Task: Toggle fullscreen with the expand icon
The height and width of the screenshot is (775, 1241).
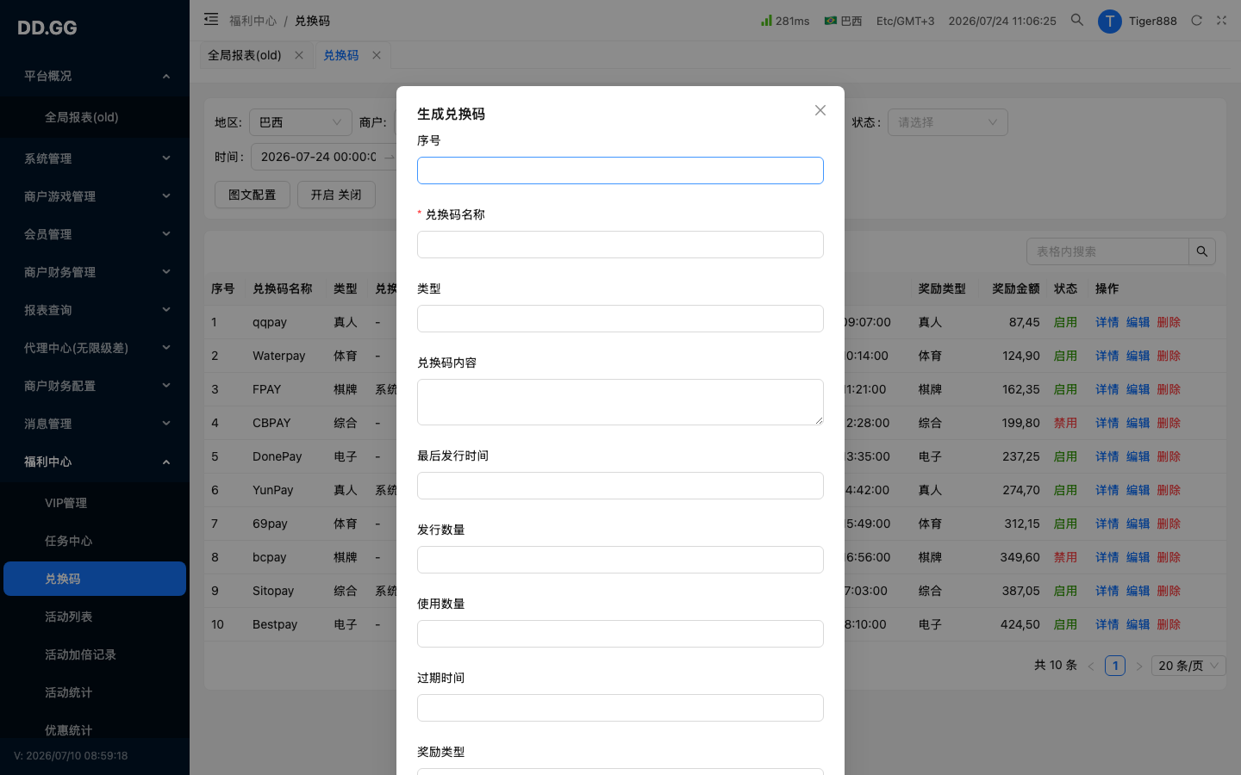Action: coord(1221,20)
